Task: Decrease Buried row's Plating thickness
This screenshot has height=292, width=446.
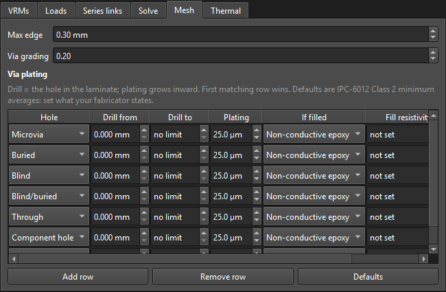Action: pyautogui.click(x=257, y=159)
